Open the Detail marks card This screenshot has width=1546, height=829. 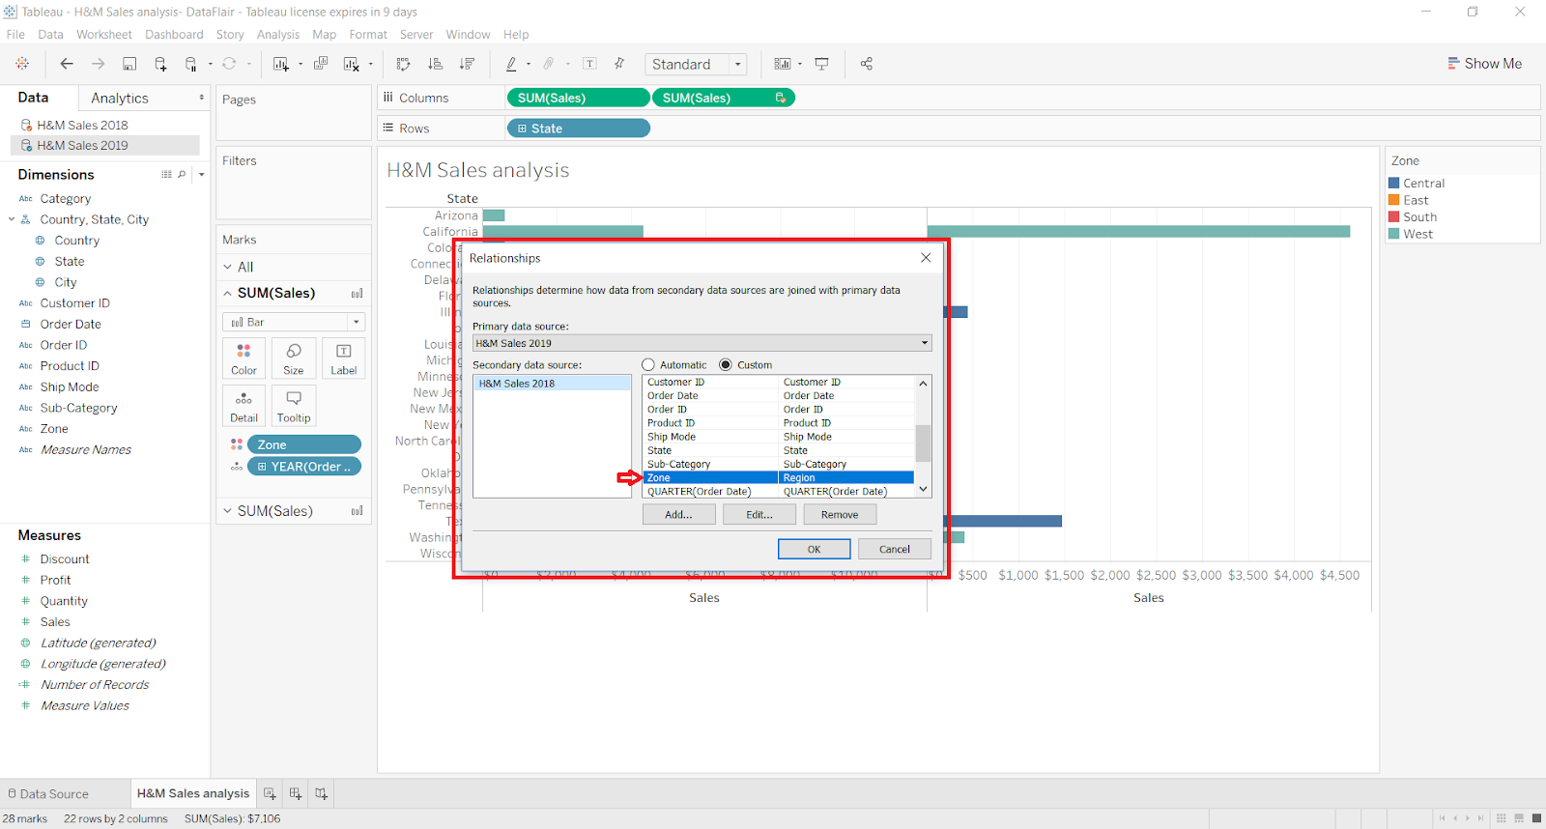coord(244,406)
